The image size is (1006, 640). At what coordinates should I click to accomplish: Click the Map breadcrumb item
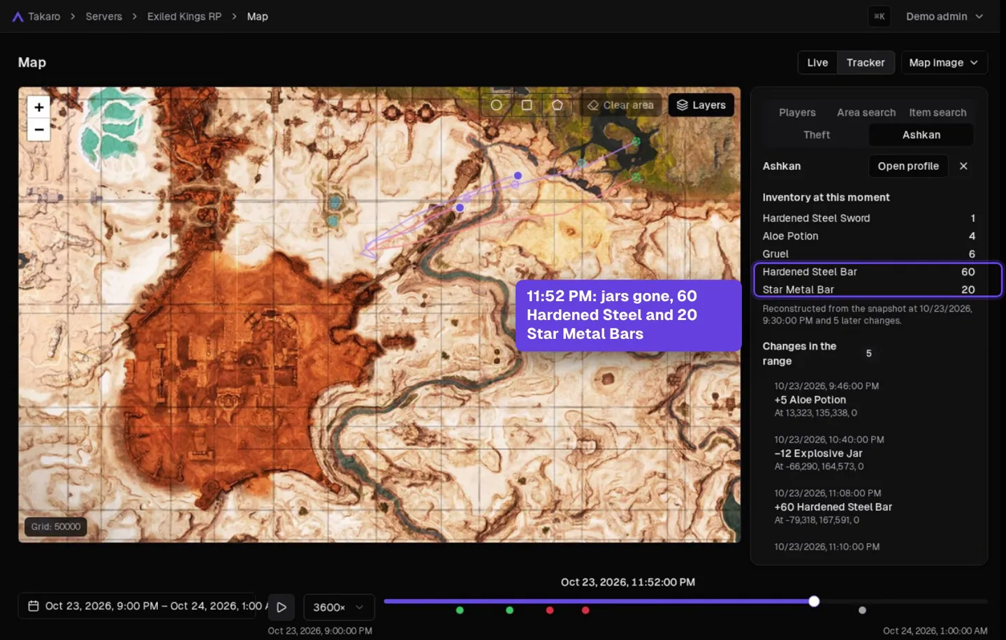pyautogui.click(x=257, y=16)
